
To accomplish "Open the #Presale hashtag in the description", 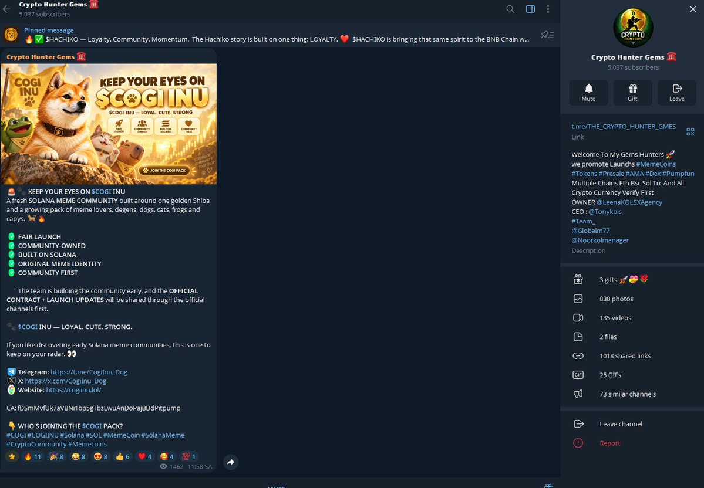I will click(x=611, y=174).
